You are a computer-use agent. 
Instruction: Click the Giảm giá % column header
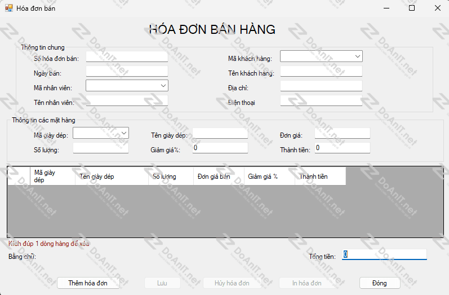(269, 177)
